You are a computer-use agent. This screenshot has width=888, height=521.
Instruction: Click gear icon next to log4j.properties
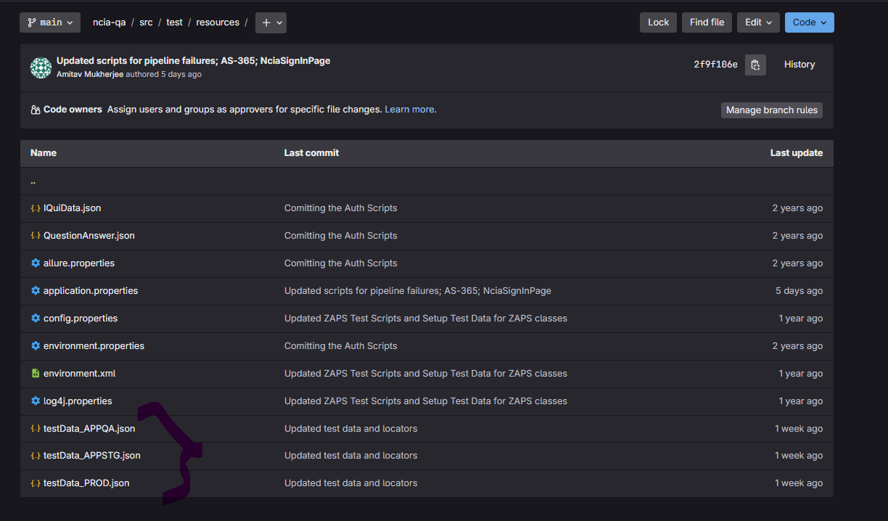pos(36,401)
